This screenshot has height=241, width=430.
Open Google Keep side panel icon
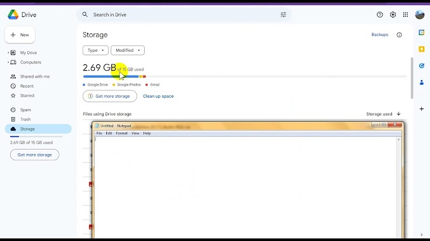tap(422, 49)
